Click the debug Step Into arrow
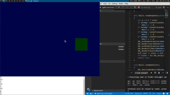Screen dimensions: 170x95 pyautogui.click(x=127, y=7)
